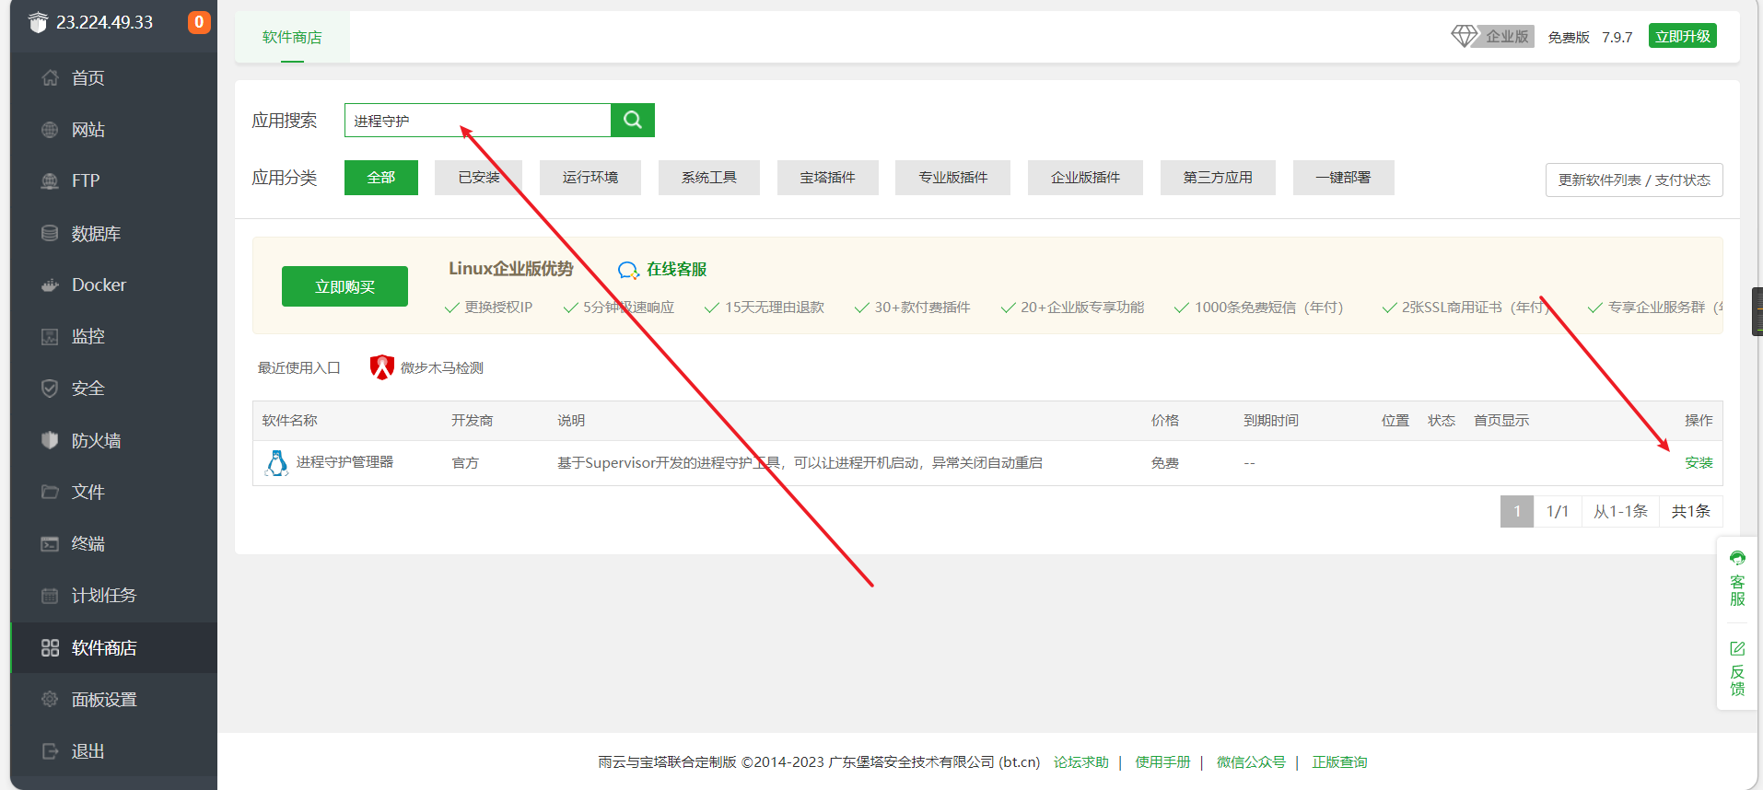Image resolution: width=1763 pixels, height=790 pixels.
Task: Click the 企业版 label at top
Action: click(1507, 37)
